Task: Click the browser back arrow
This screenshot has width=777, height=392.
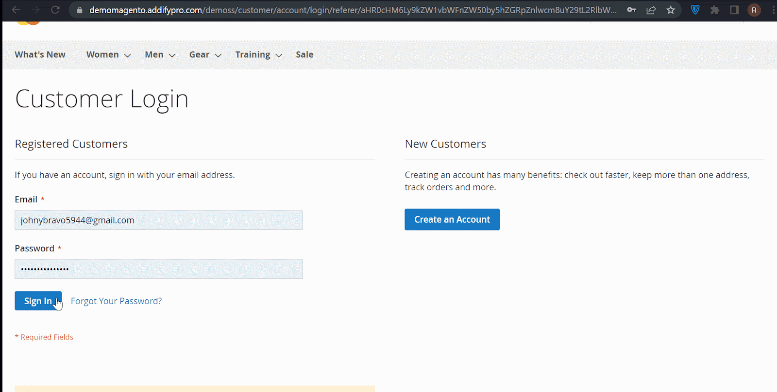Action: 16,10
